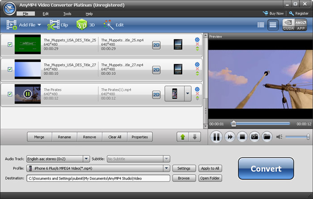Screen dimensions: 313x199
Task: Click Title_27 video thumbnail
Action: coord(28,69)
